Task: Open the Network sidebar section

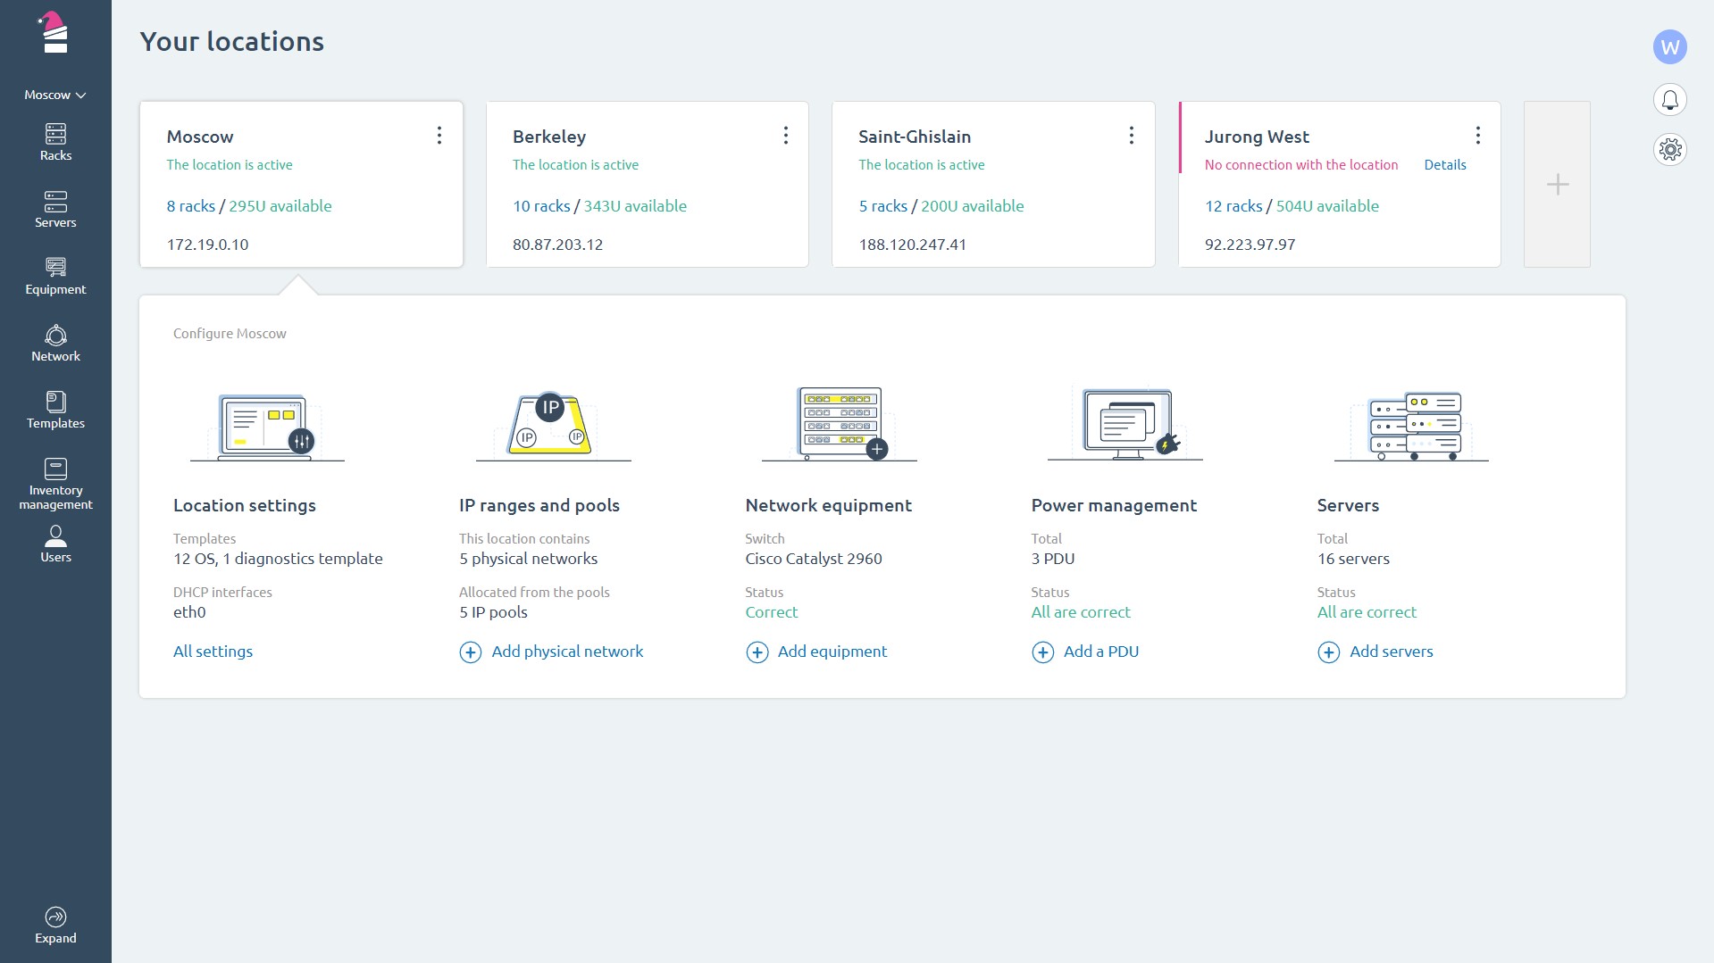Action: (x=55, y=344)
